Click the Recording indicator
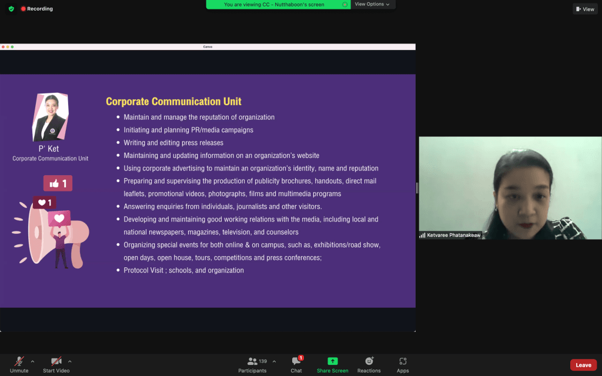This screenshot has height=376, width=602. pyautogui.click(x=37, y=9)
